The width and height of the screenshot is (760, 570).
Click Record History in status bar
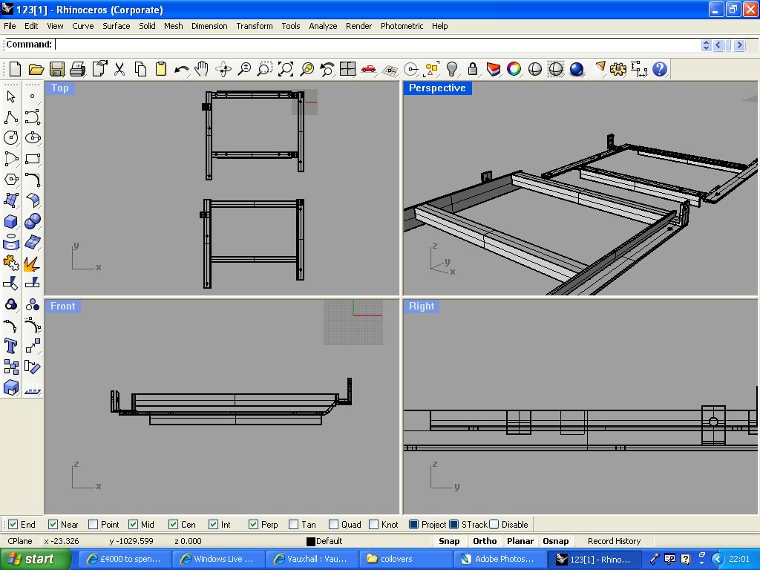tap(614, 541)
